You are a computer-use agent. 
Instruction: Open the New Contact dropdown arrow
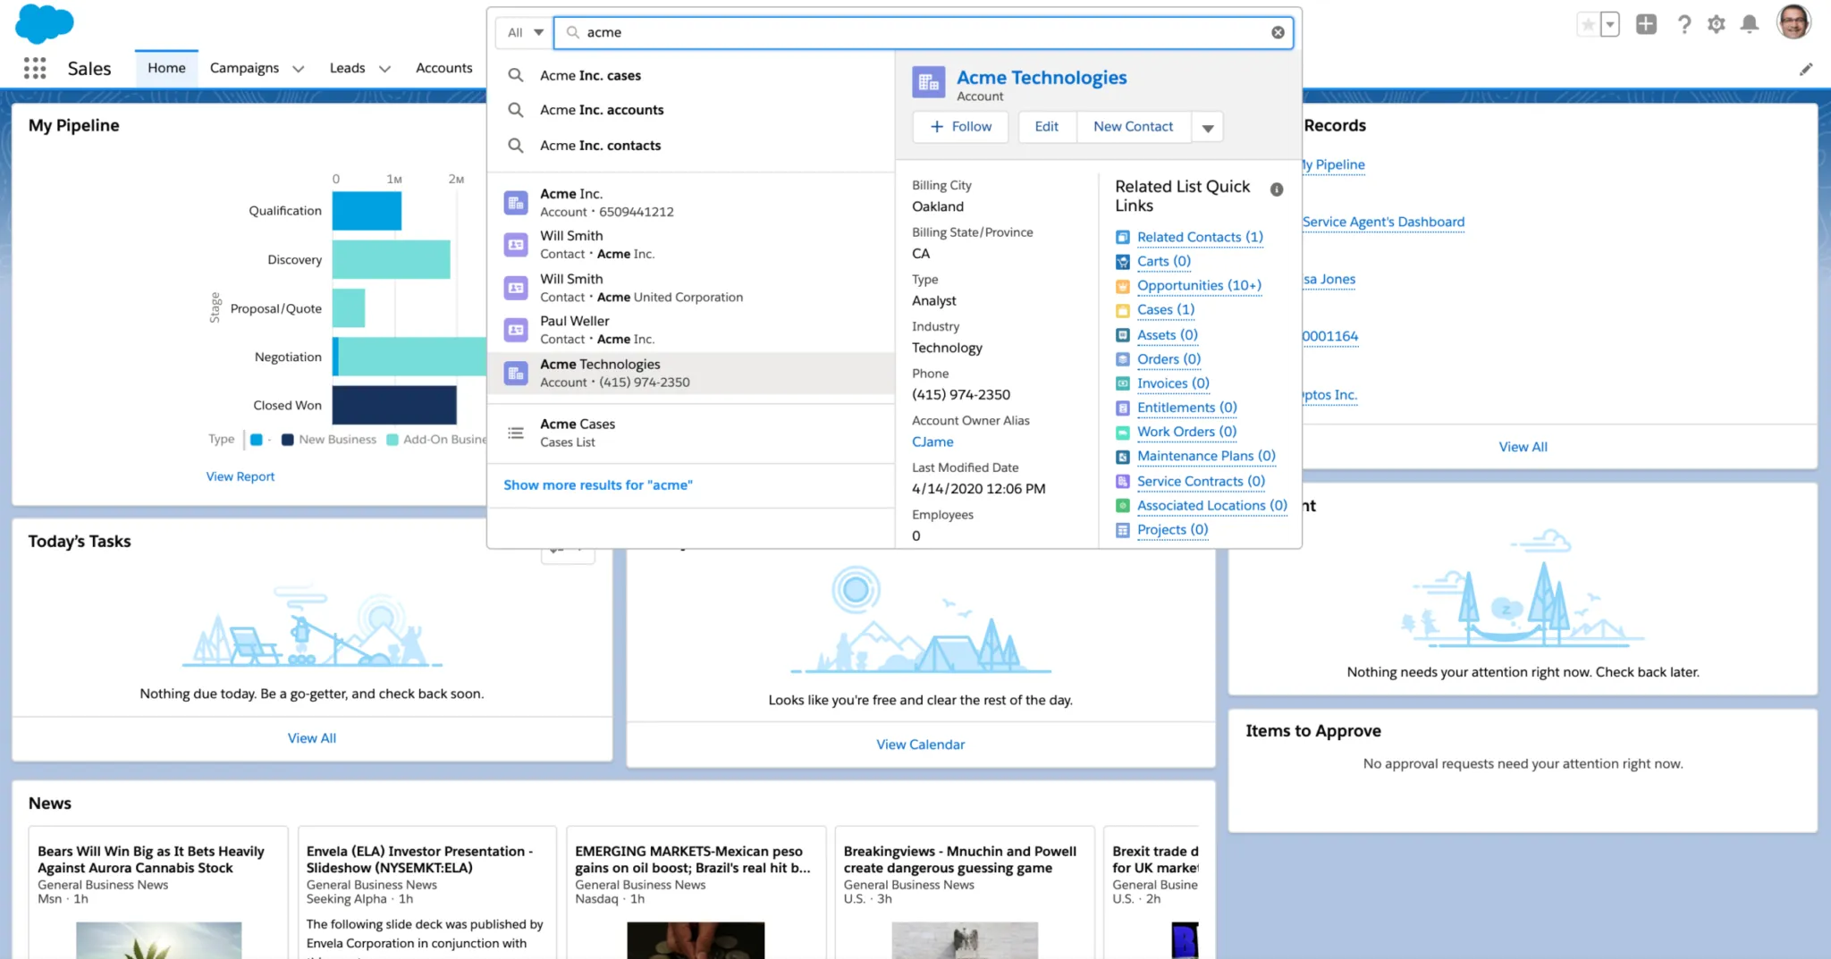click(x=1207, y=126)
